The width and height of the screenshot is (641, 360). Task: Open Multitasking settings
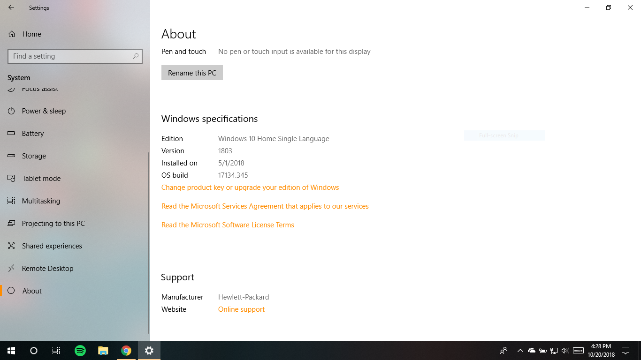click(x=75, y=201)
